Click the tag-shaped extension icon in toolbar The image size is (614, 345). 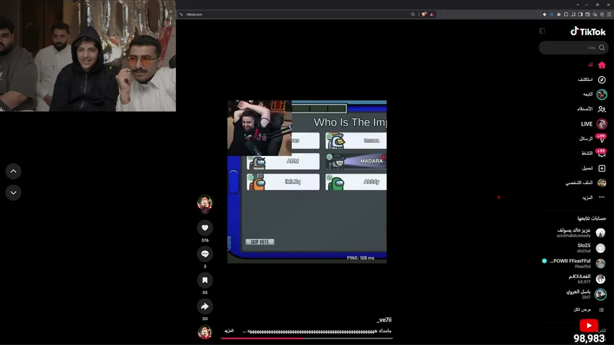pos(544,14)
